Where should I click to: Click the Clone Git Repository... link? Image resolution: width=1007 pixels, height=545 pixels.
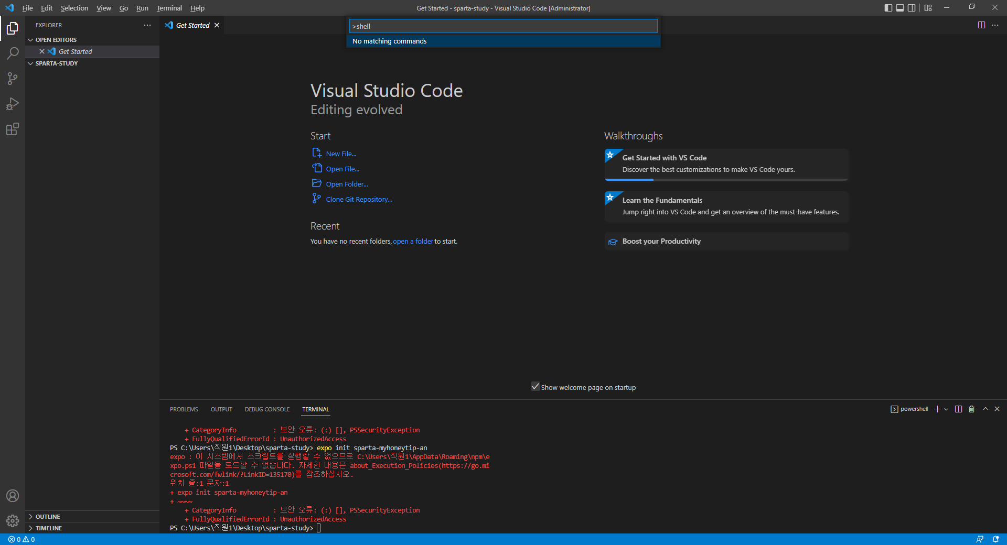[x=359, y=199]
